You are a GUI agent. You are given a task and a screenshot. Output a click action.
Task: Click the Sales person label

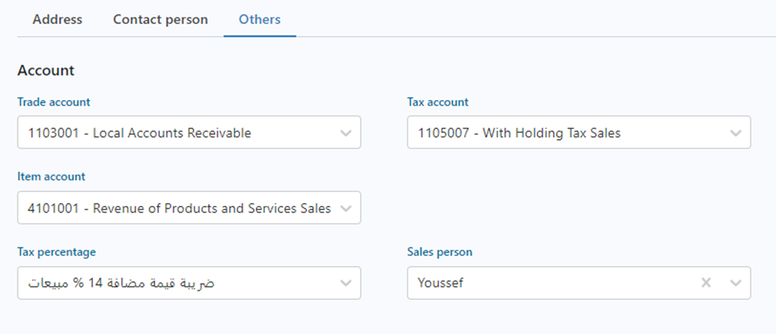[x=440, y=252]
